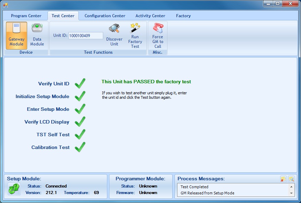Clear the process messages log

(283, 179)
